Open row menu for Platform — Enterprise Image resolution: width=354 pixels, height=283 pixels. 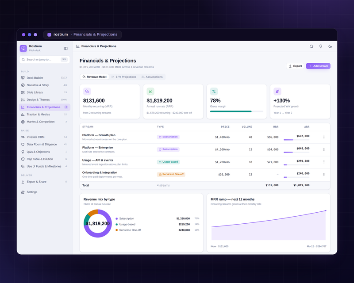[x=324, y=149]
